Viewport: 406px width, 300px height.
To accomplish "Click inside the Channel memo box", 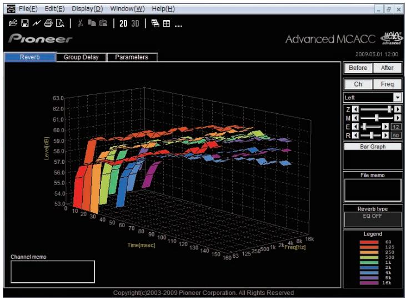I will 53,272.
